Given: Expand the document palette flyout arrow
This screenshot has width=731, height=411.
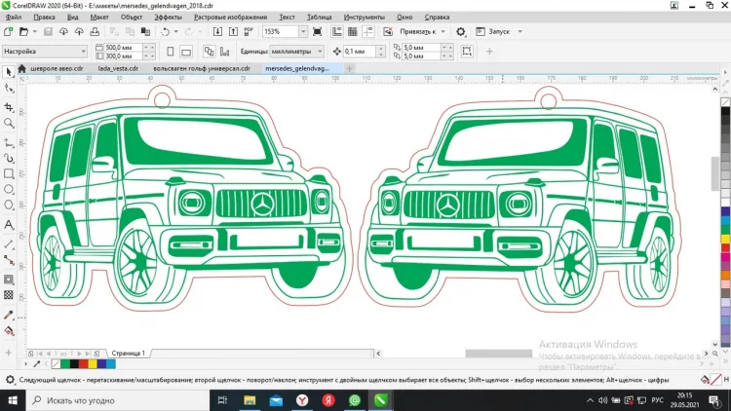Looking at the screenshot, I should [x=25, y=363].
